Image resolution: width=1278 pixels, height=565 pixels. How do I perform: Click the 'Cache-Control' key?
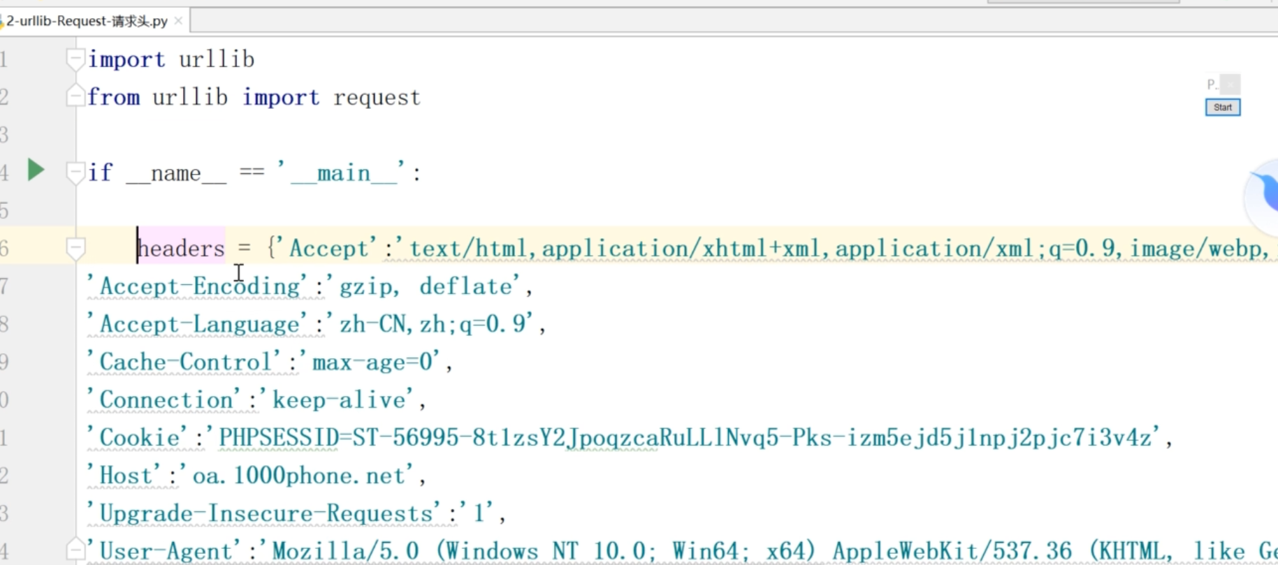184,362
